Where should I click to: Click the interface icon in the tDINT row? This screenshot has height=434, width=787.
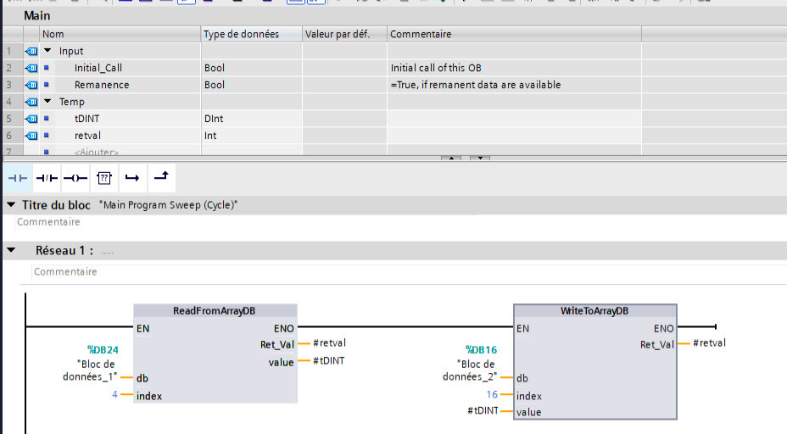point(32,119)
